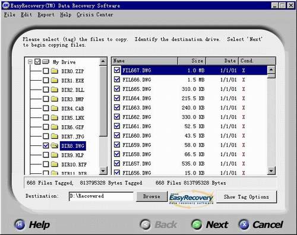Click the DIR5.LNK folder icon
Screen dimensions: 297x235
click(55, 117)
